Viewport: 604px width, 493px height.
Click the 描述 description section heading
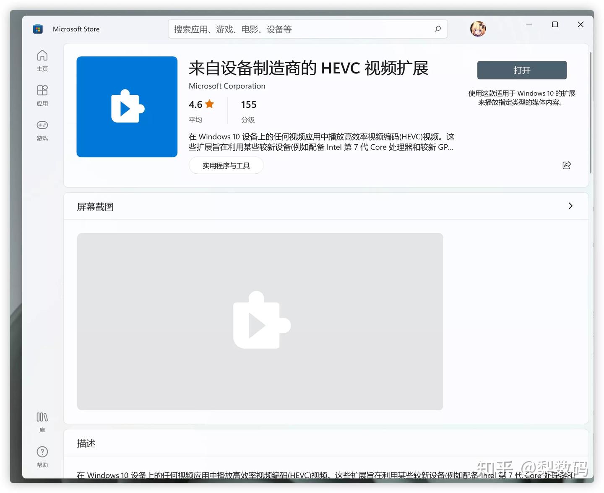(x=86, y=443)
